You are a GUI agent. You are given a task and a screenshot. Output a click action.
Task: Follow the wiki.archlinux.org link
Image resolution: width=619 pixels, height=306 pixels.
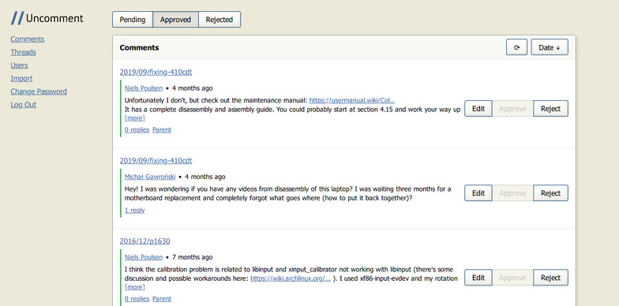click(x=291, y=278)
